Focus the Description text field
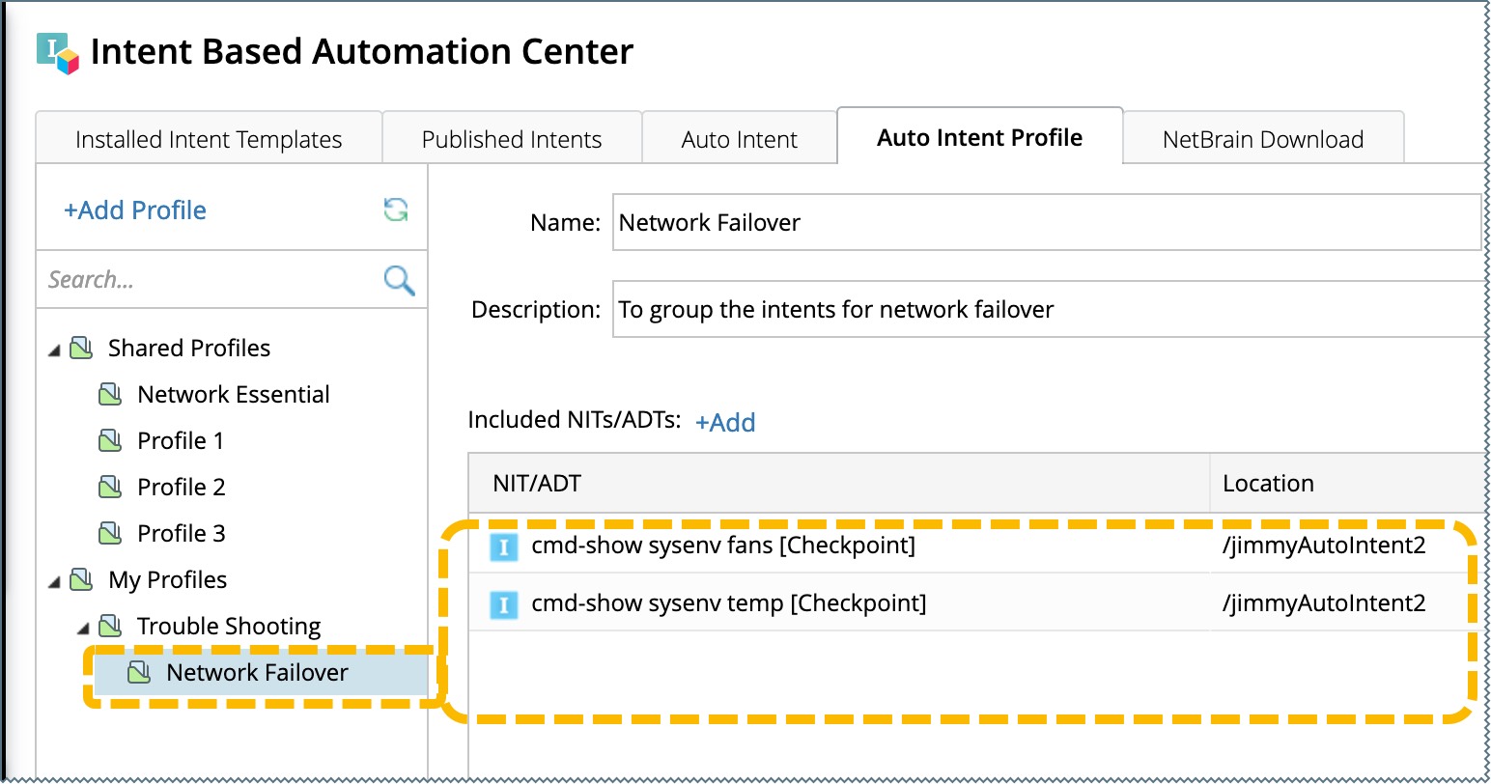1491x784 pixels. pyautogui.click(x=1048, y=310)
